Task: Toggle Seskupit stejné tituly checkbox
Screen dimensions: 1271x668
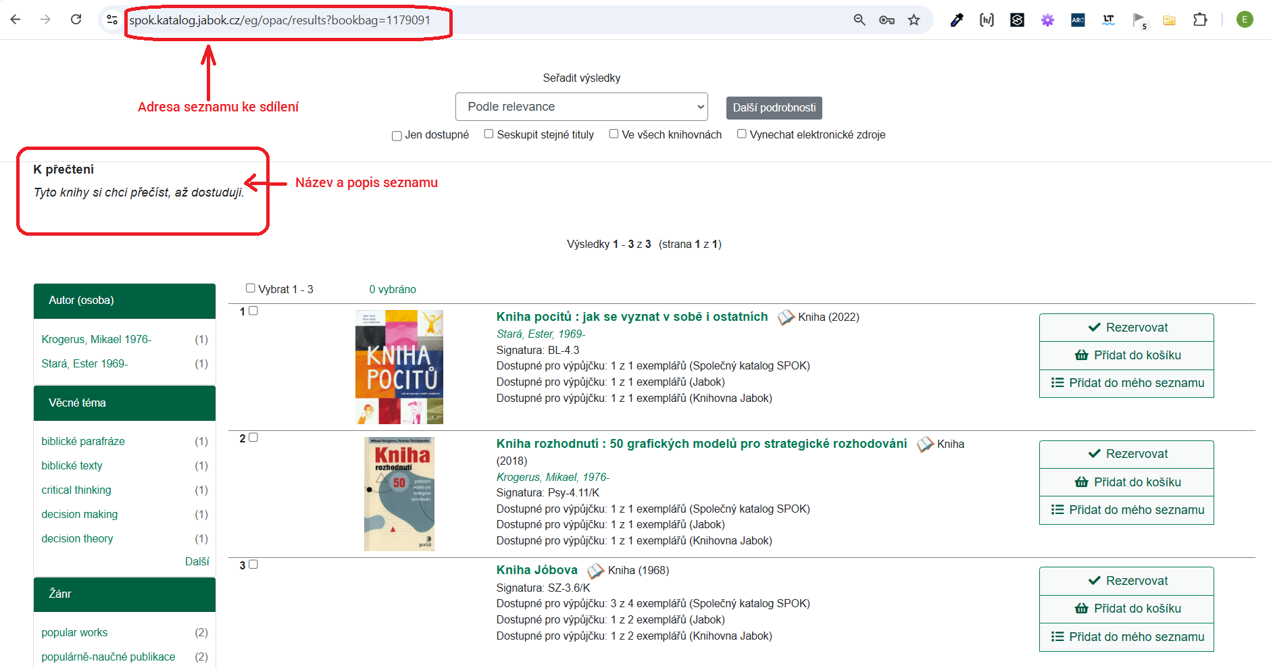Action: pos(489,134)
